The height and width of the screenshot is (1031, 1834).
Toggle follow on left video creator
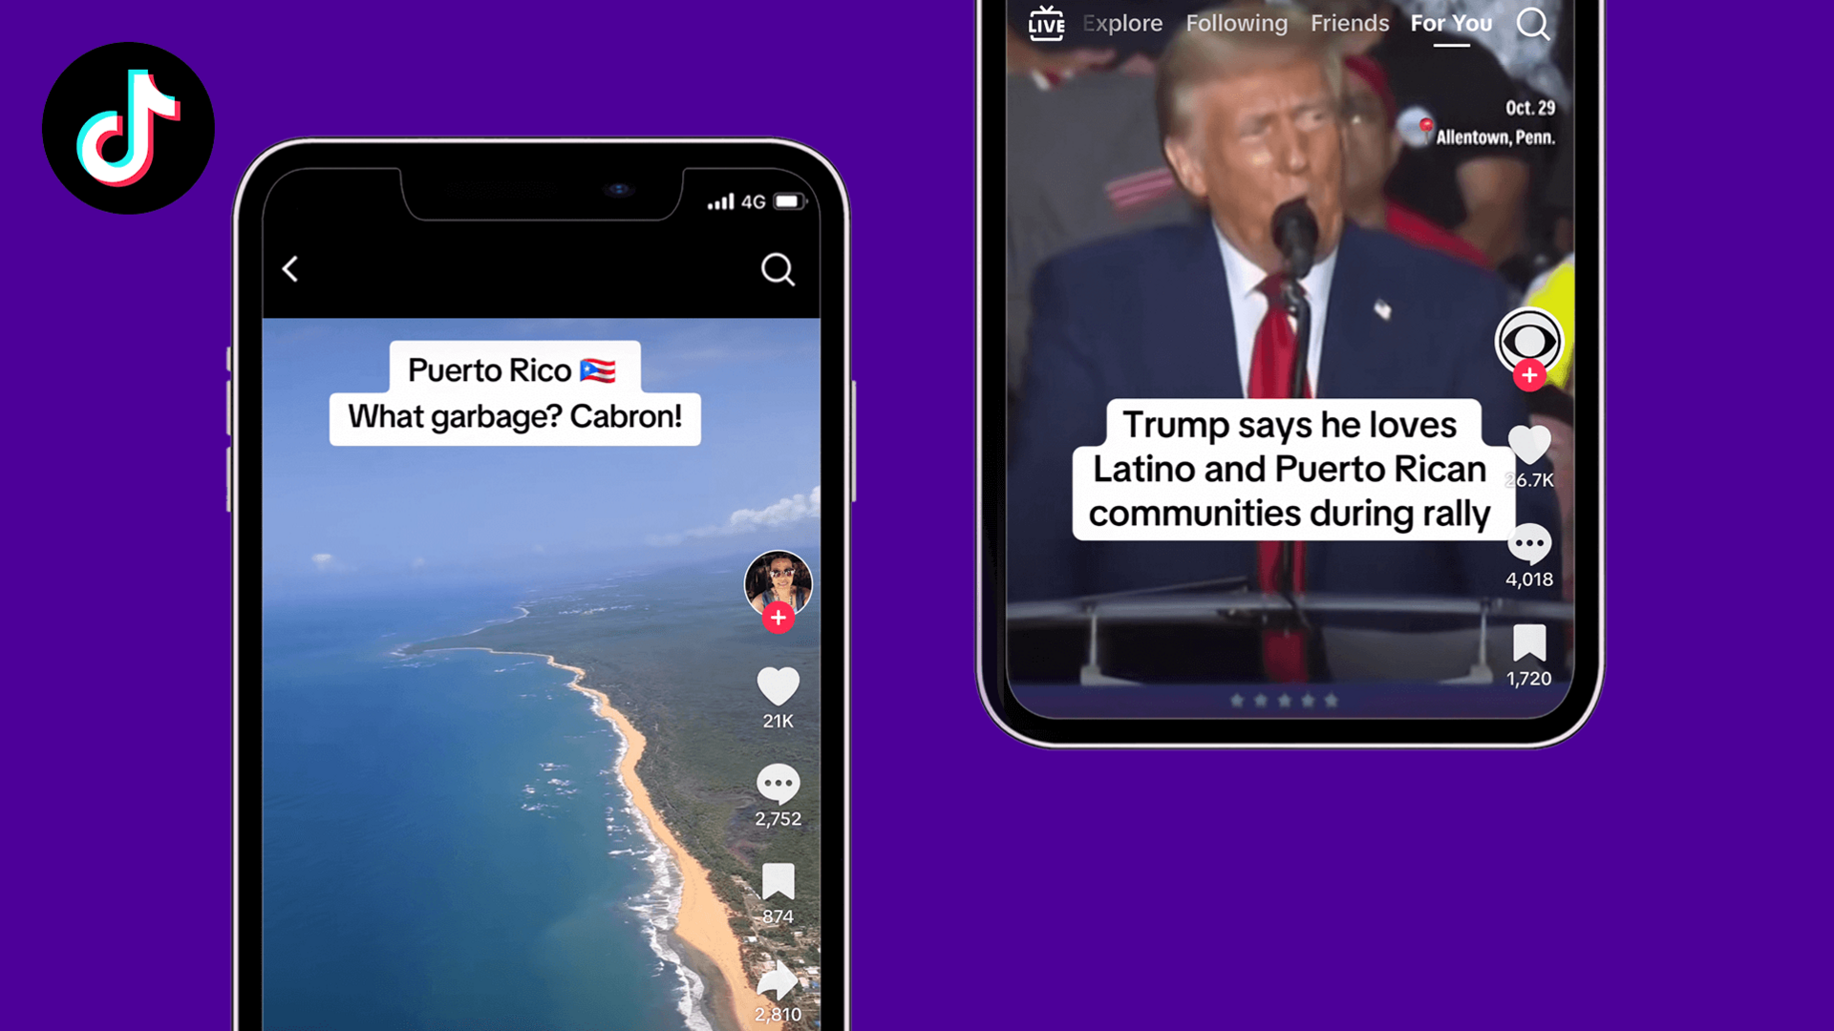click(x=776, y=617)
